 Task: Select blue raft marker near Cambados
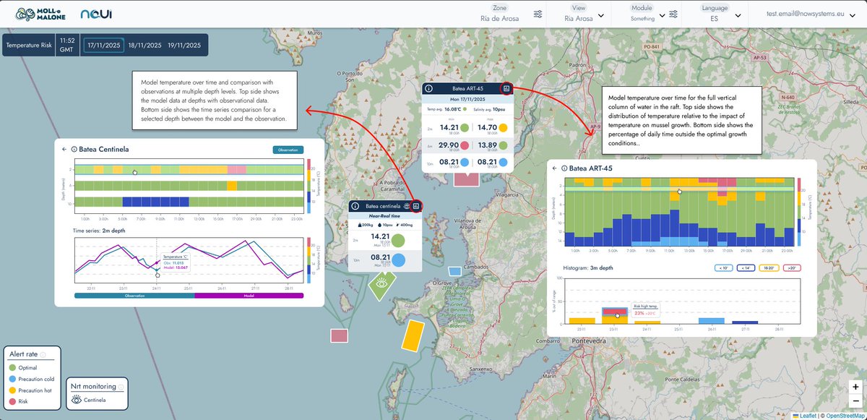tap(454, 271)
